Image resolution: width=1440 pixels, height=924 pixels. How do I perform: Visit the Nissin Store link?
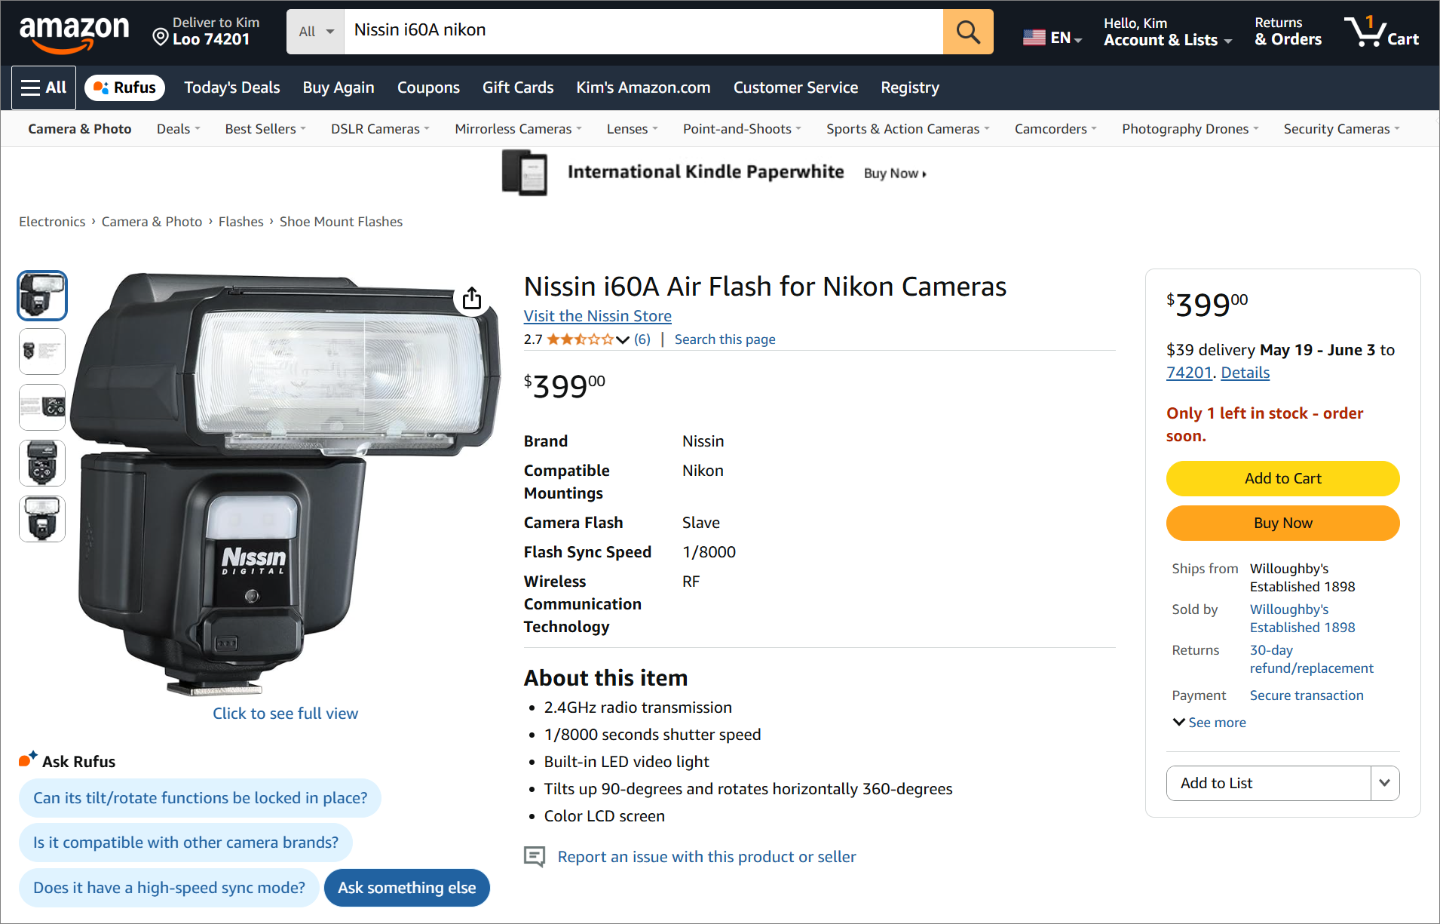tap(597, 316)
